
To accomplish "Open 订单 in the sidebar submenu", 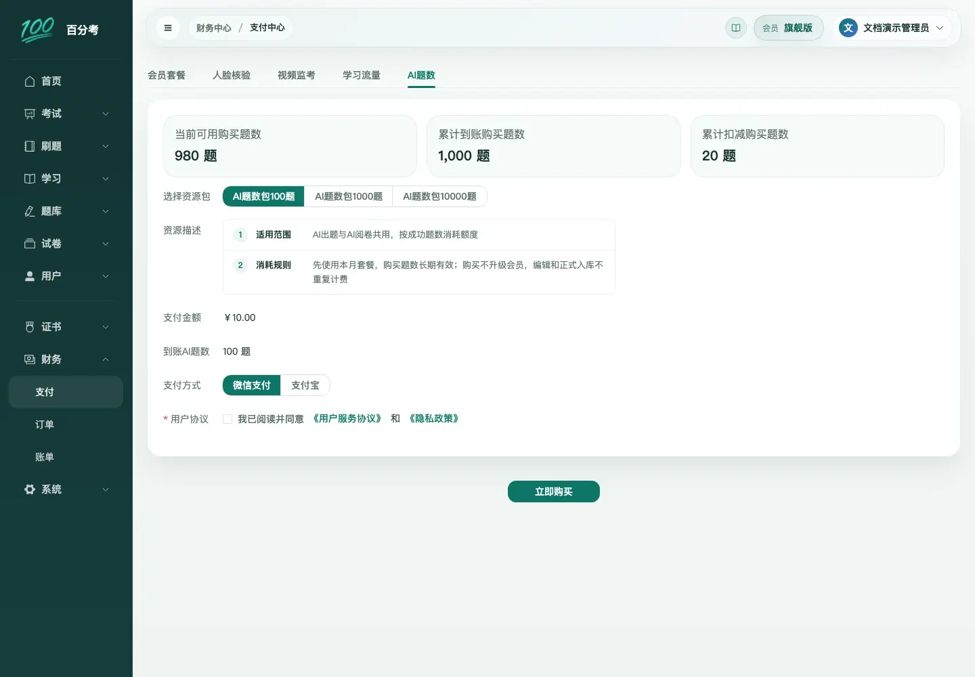I will (x=45, y=424).
